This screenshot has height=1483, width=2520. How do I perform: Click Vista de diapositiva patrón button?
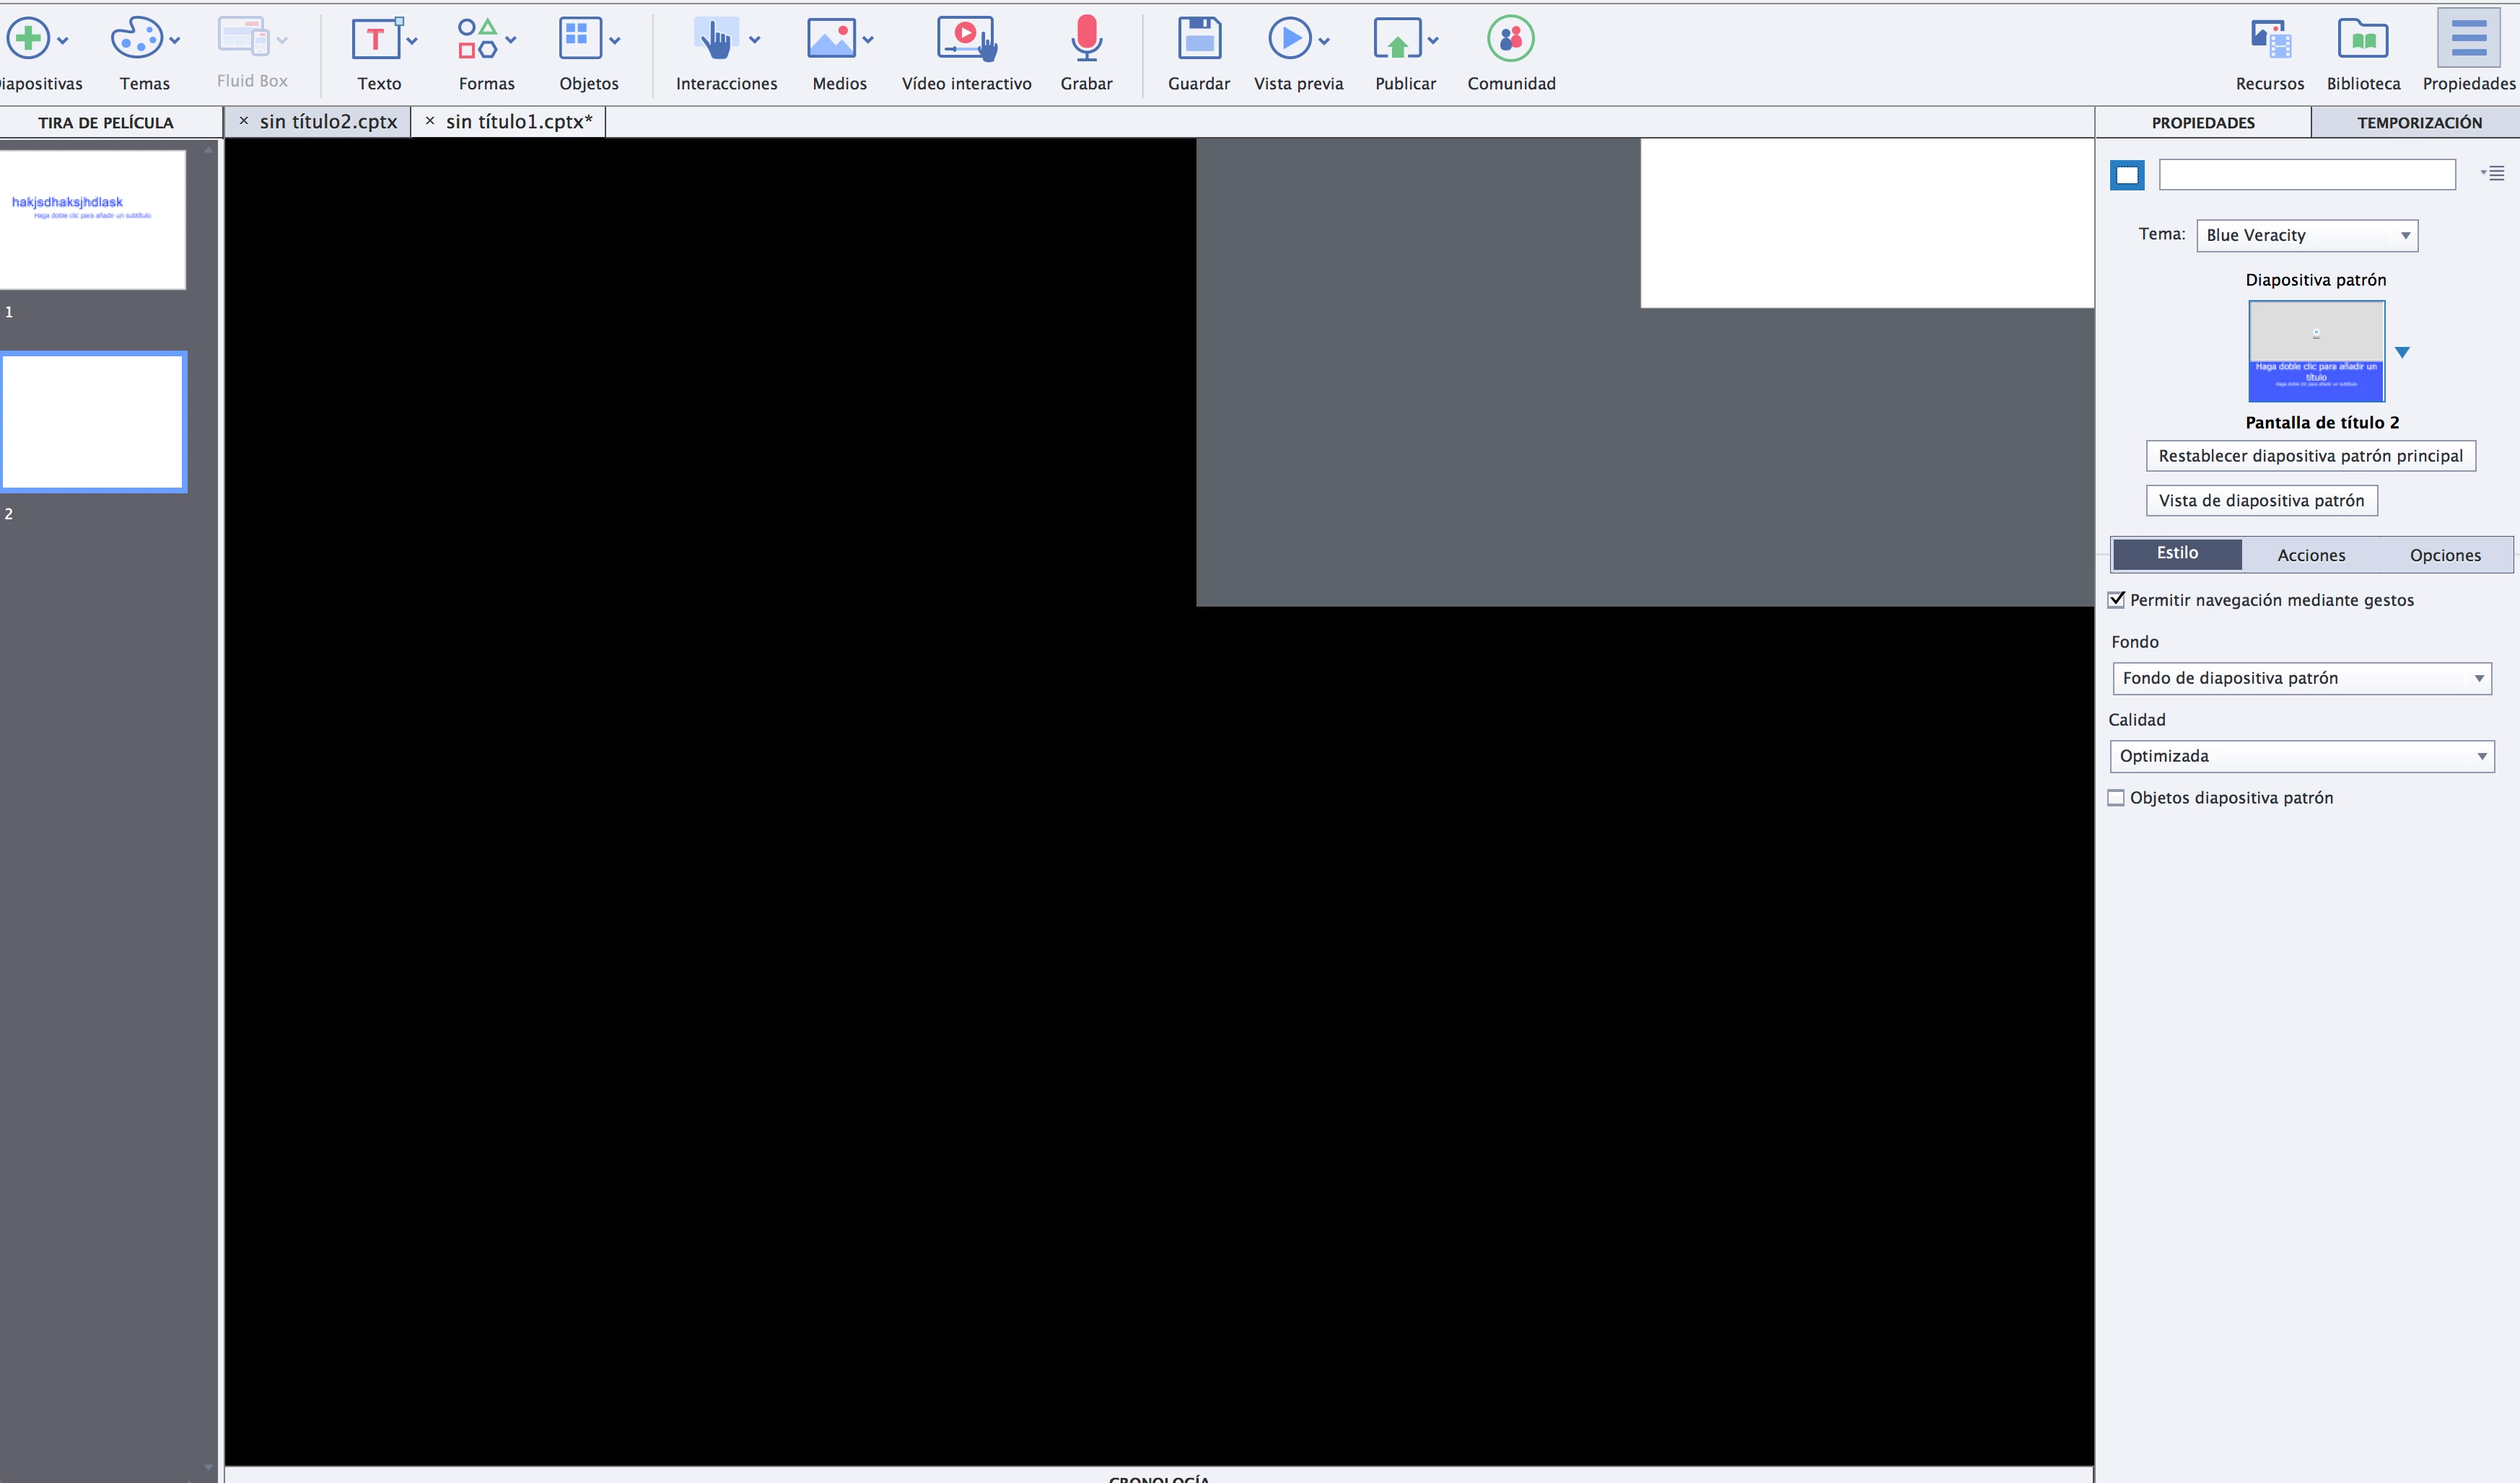[2261, 501]
